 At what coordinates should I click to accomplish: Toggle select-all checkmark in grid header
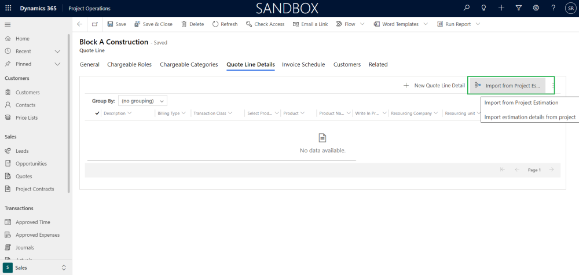coord(97,113)
